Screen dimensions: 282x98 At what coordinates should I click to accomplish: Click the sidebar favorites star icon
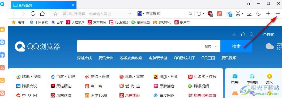pos(2,30)
